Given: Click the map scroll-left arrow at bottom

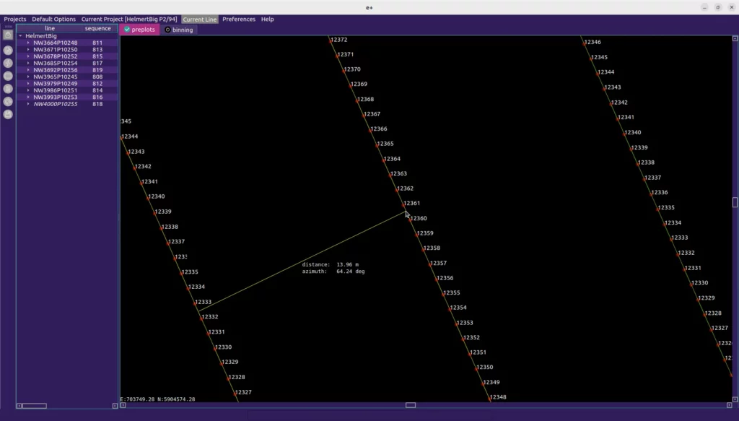Looking at the screenshot, I should click(123, 405).
